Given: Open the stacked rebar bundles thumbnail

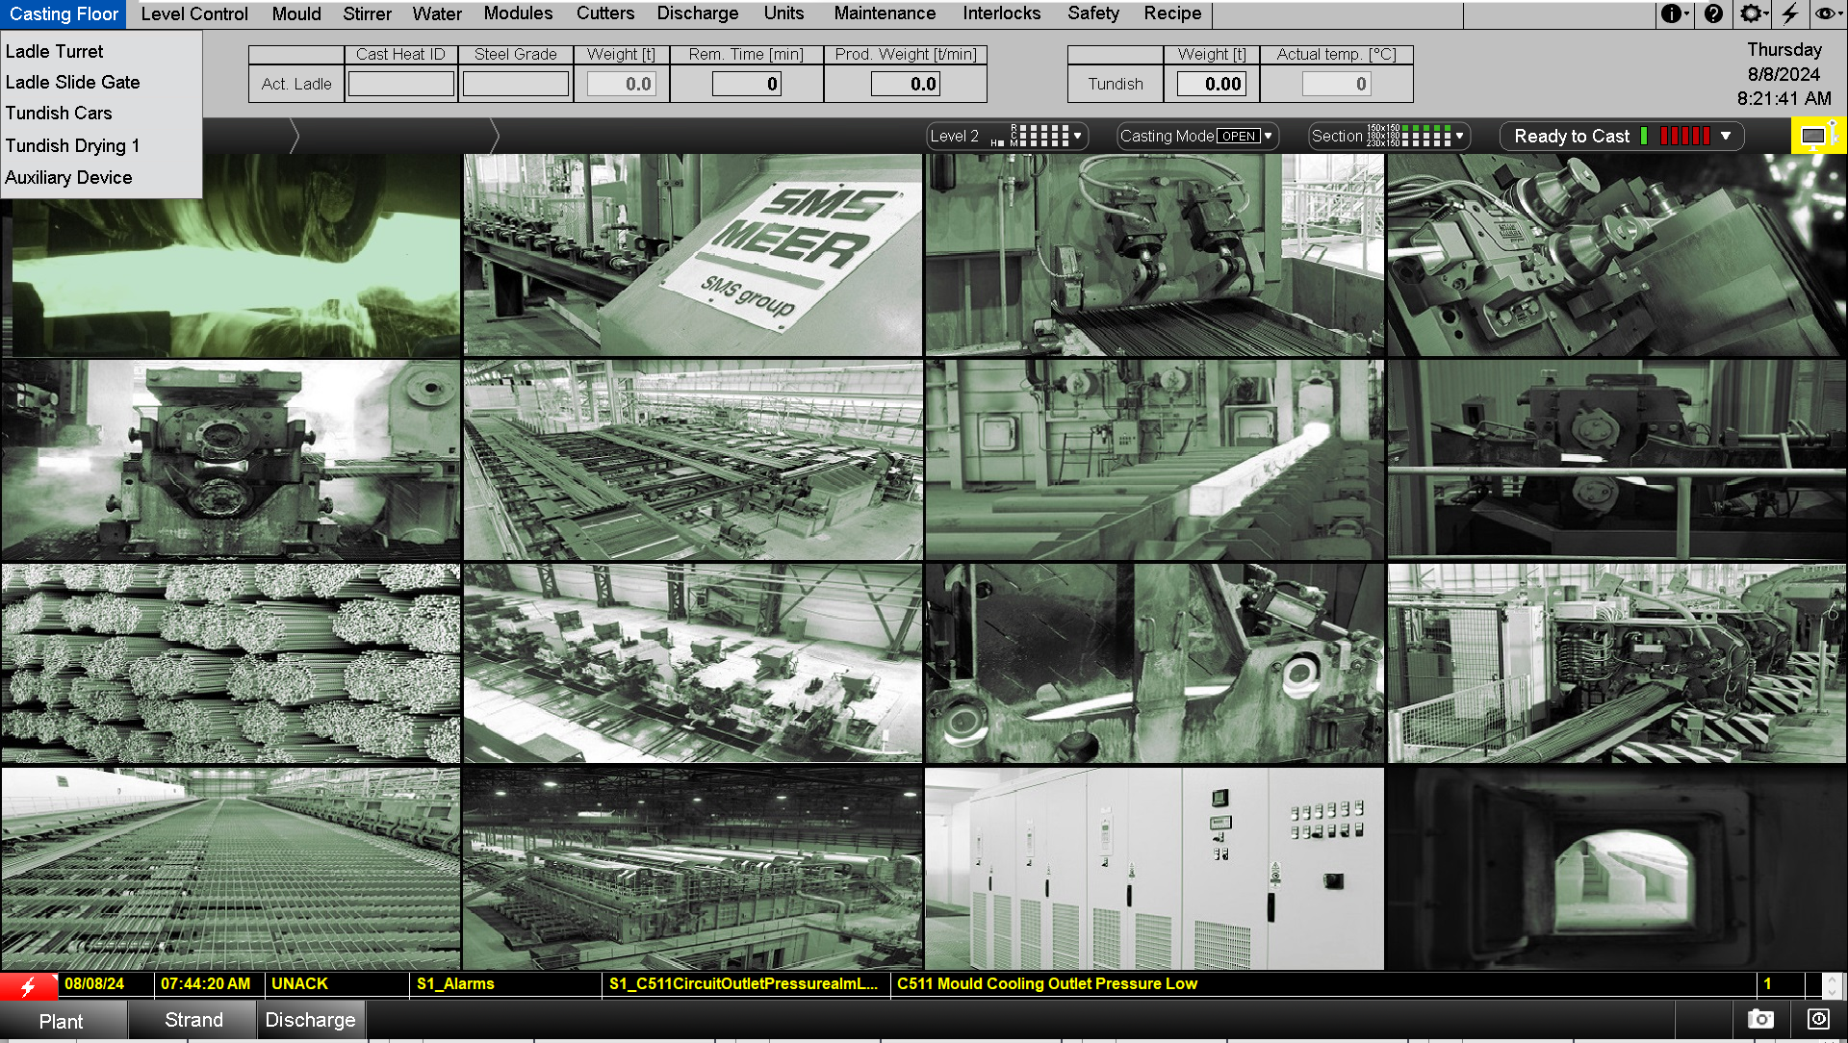Looking at the screenshot, I should point(231,663).
